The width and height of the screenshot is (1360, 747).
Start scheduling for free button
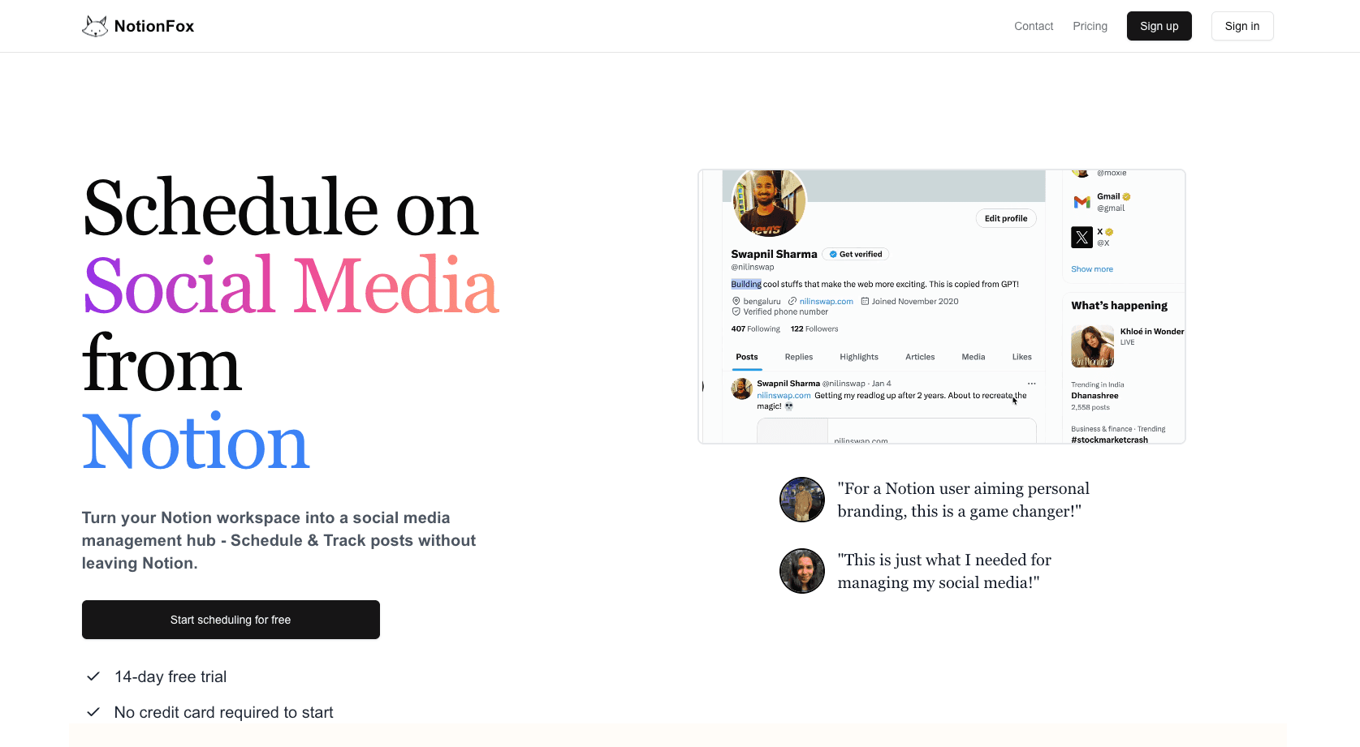[231, 620]
